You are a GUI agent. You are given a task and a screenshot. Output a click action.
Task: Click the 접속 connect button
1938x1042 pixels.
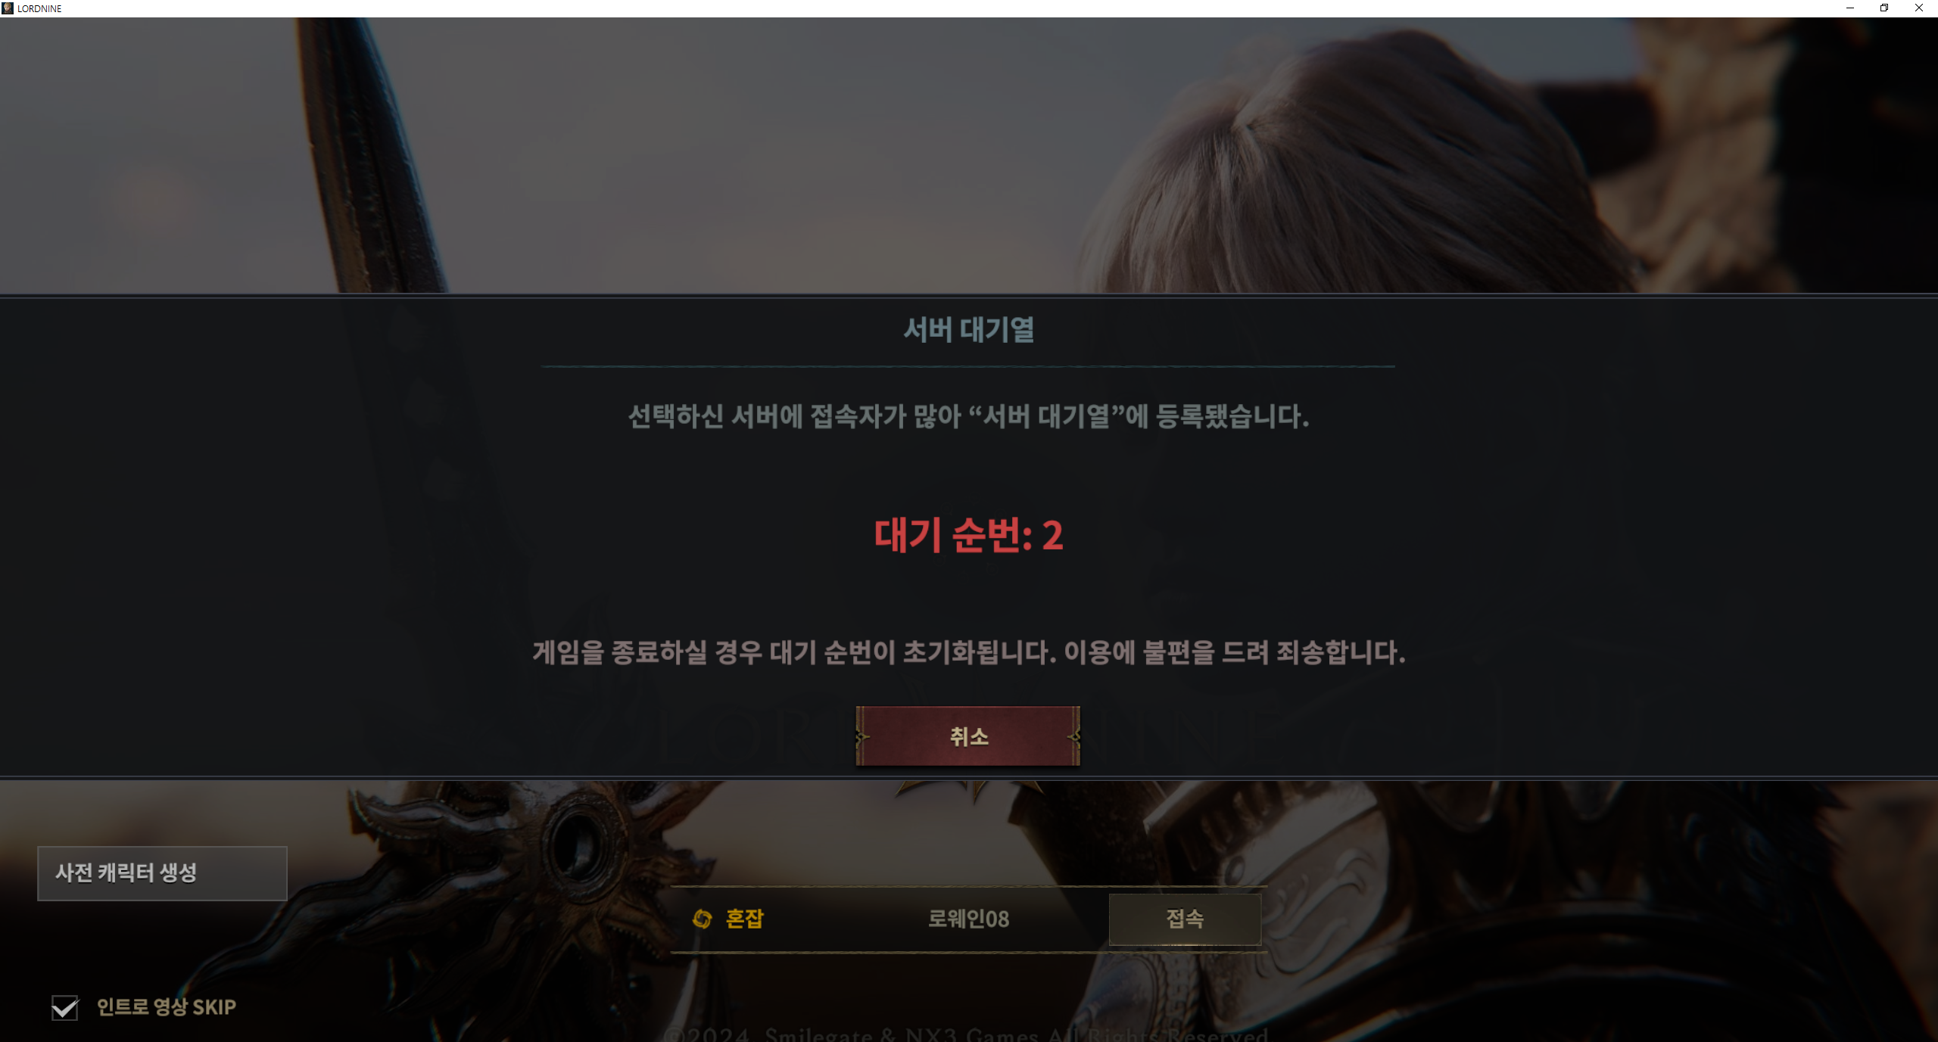pos(1185,919)
